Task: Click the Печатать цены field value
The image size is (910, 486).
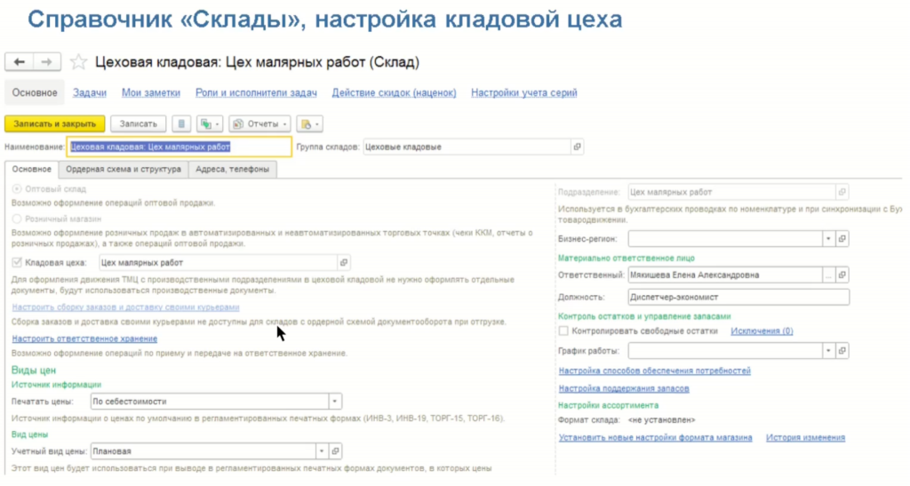Action: click(x=210, y=402)
